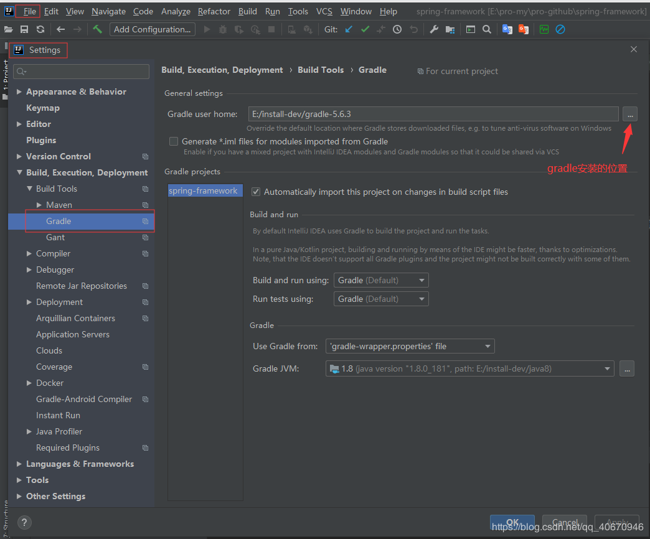This screenshot has height=539, width=650.
Task: Expand the Version Control section
Action: pyautogui.click(x=19, y=156)
